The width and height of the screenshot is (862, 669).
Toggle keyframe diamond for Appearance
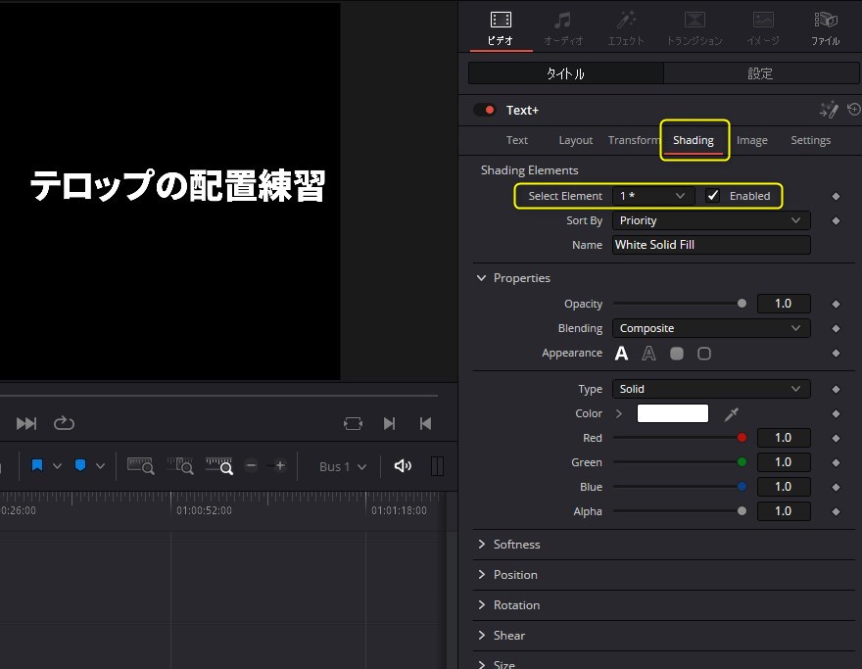tap(837, 354)
